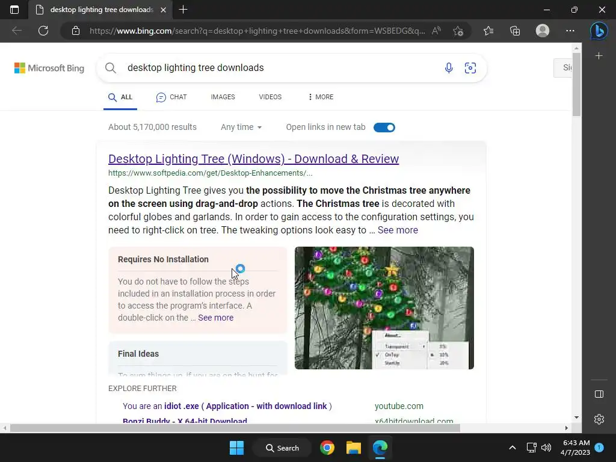Click the address bar URL
The width and height of the screenshot is (616, 462).
(x=257, y=31)
